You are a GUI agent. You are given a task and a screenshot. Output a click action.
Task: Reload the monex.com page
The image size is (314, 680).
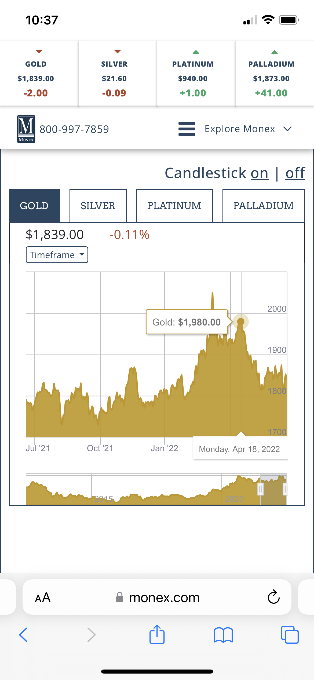(x=273, y=597)
